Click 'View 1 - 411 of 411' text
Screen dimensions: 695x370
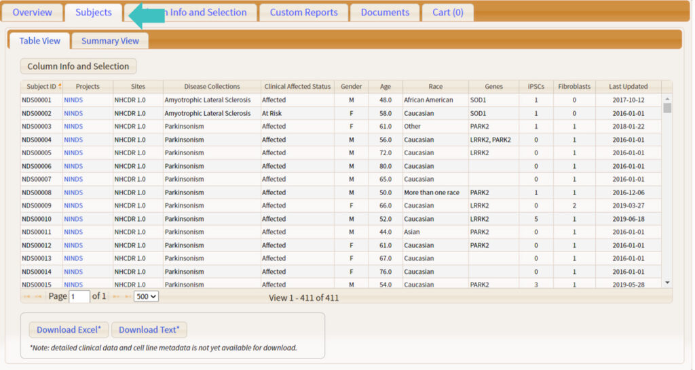303,298
